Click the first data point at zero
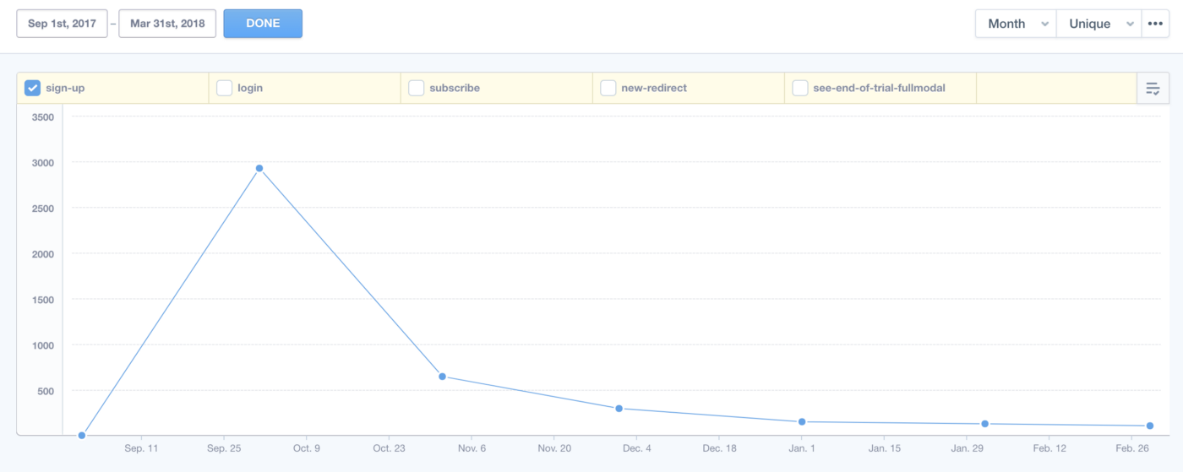The width and height of the screenshot is (1183, 472). coord(82,435)
